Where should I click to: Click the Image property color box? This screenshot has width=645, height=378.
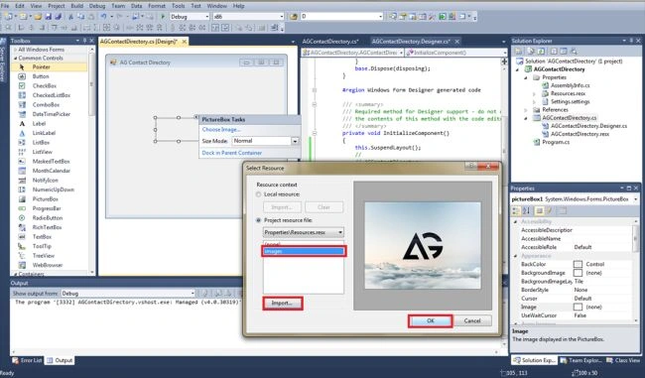pyautogui.click(x=578, y=307)
